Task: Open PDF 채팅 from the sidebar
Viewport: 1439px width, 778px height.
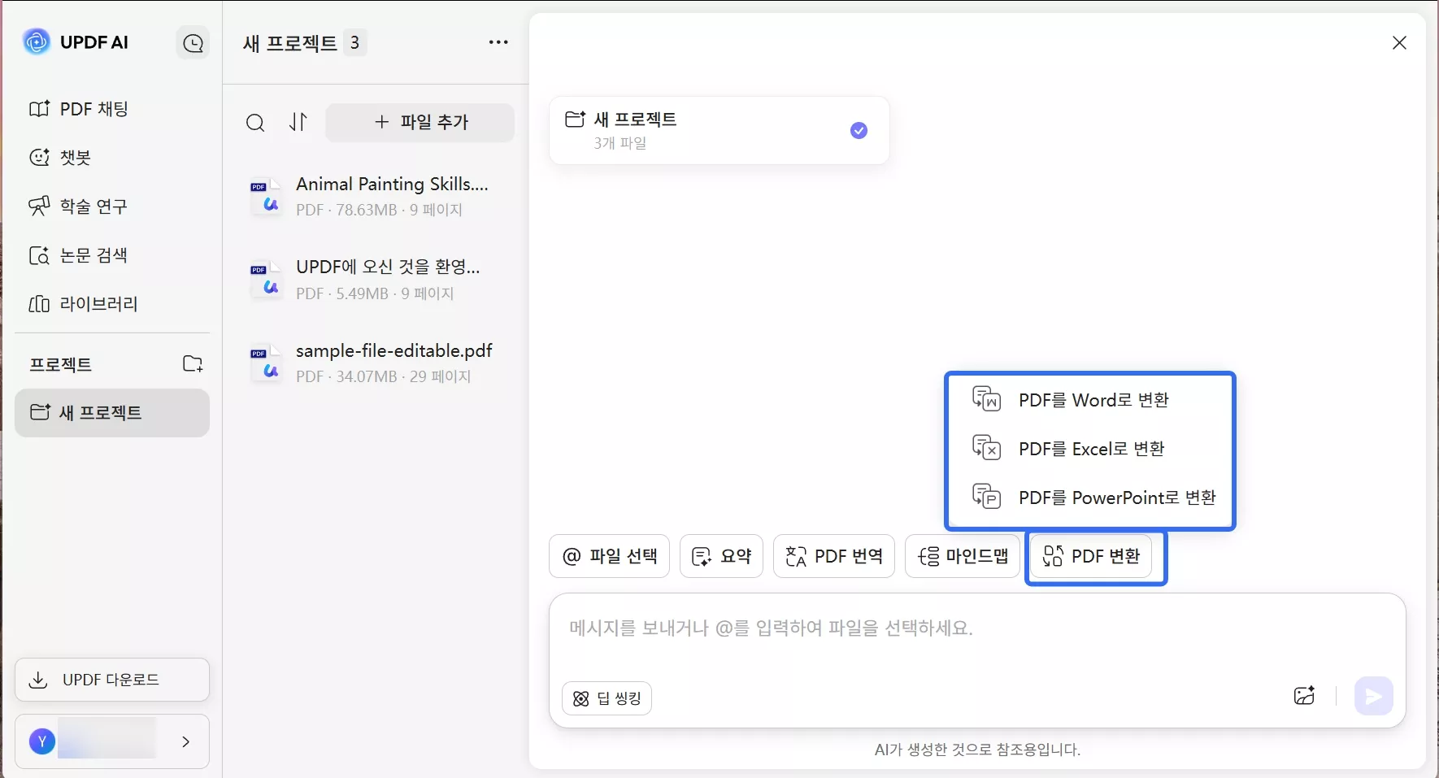Action: [93, 109]
